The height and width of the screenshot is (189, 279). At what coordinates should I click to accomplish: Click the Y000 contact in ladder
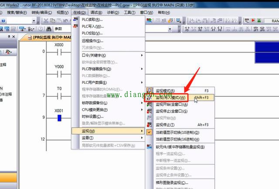pos(59,74)
